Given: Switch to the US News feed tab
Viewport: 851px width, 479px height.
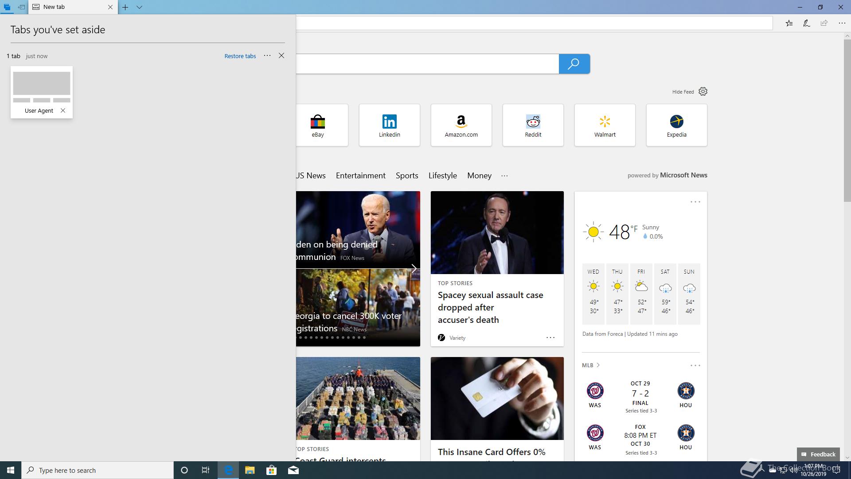Looking at the screenshot, I should pyautogui.click(x=311, y=176).
